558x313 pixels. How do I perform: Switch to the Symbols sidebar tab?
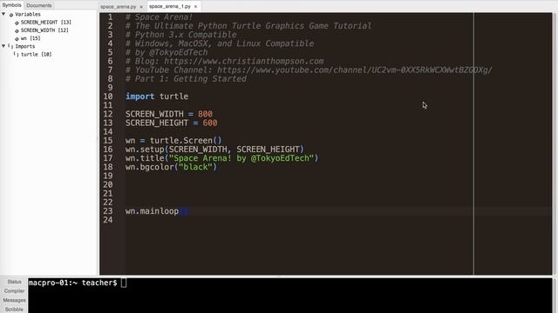11,5
